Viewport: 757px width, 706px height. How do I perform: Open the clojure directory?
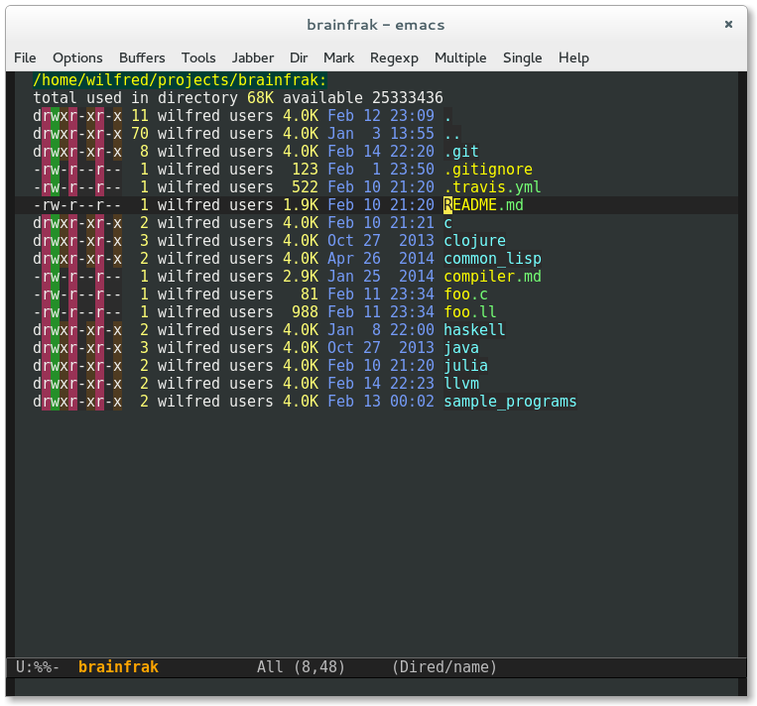(x=474, y=241)
